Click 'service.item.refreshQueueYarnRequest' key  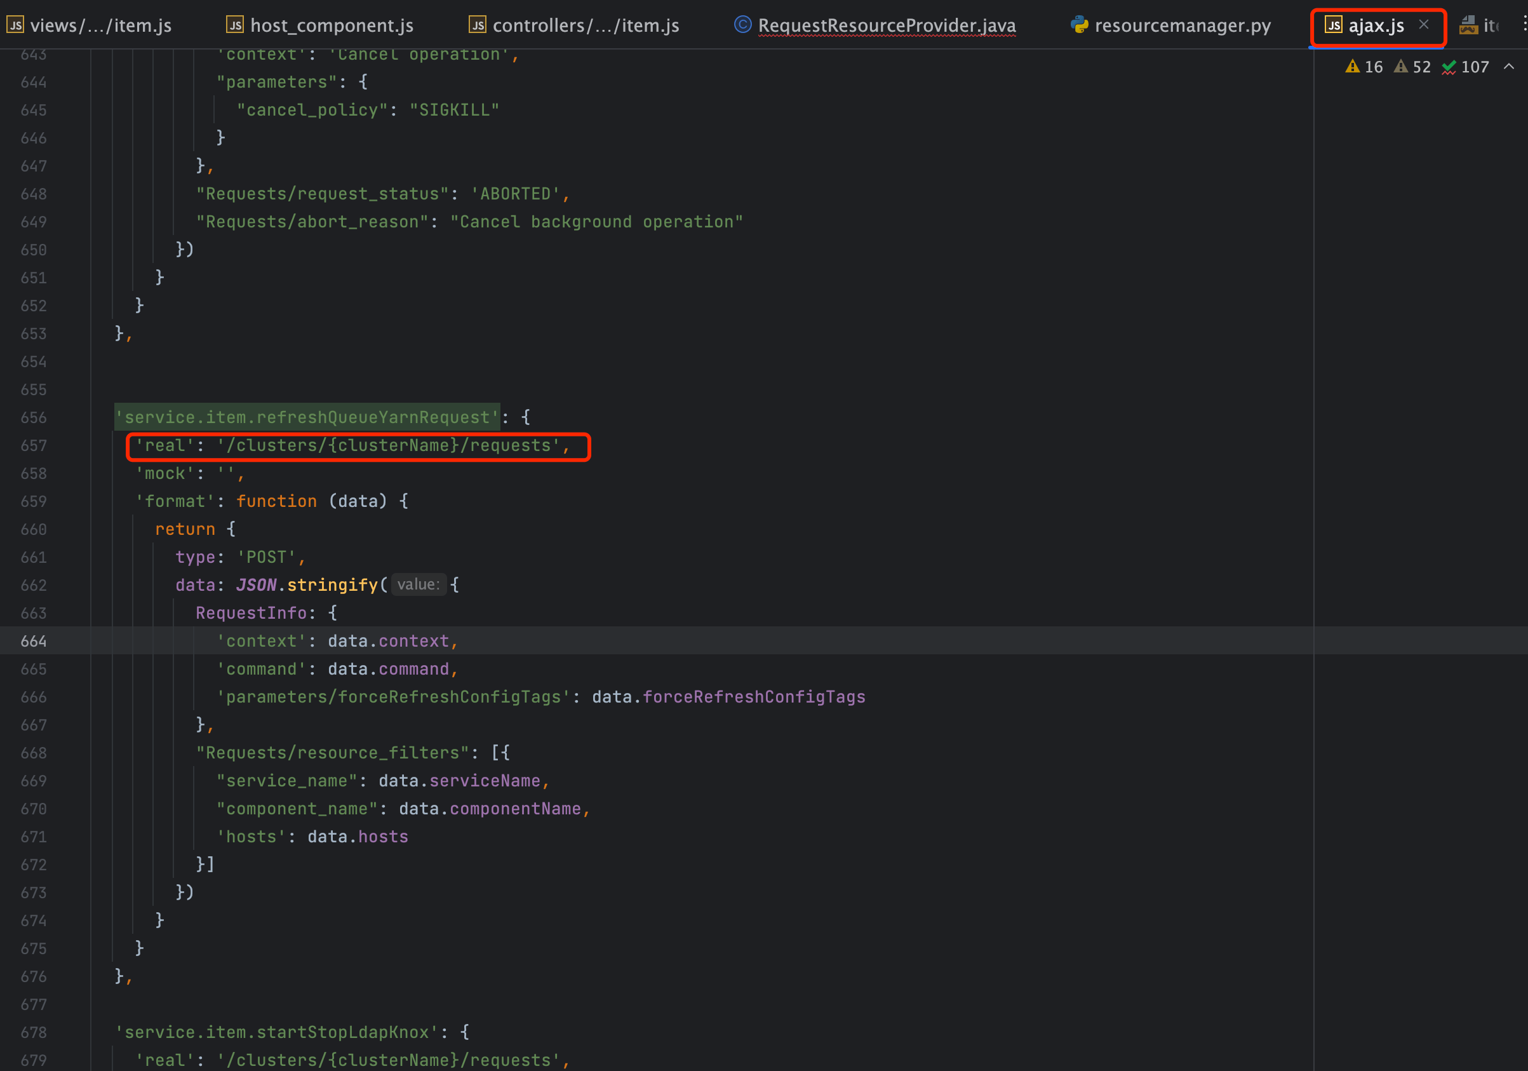point(307,417)
